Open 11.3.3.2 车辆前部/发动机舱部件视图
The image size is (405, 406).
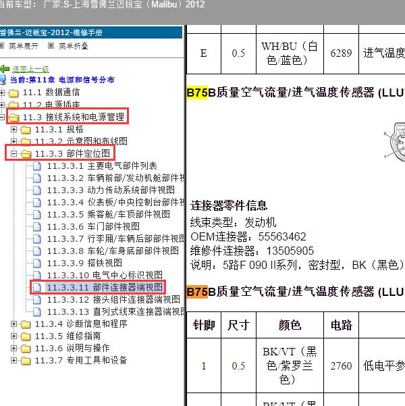[115, 178]
